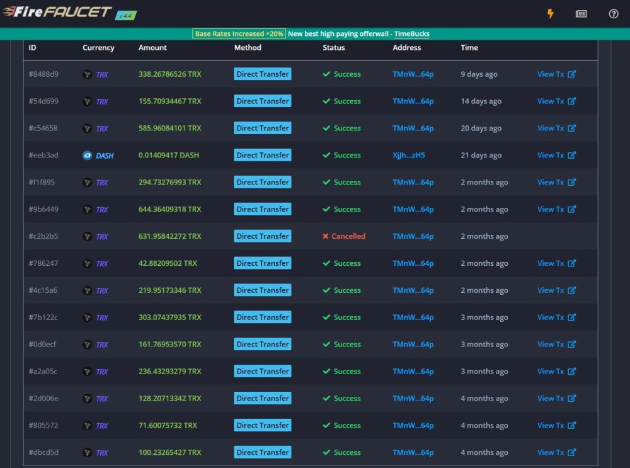The width and height of the screenshot is (630, 468).
Task: Click TRX coin icon in #54d699 row
Action: point(87,101)
